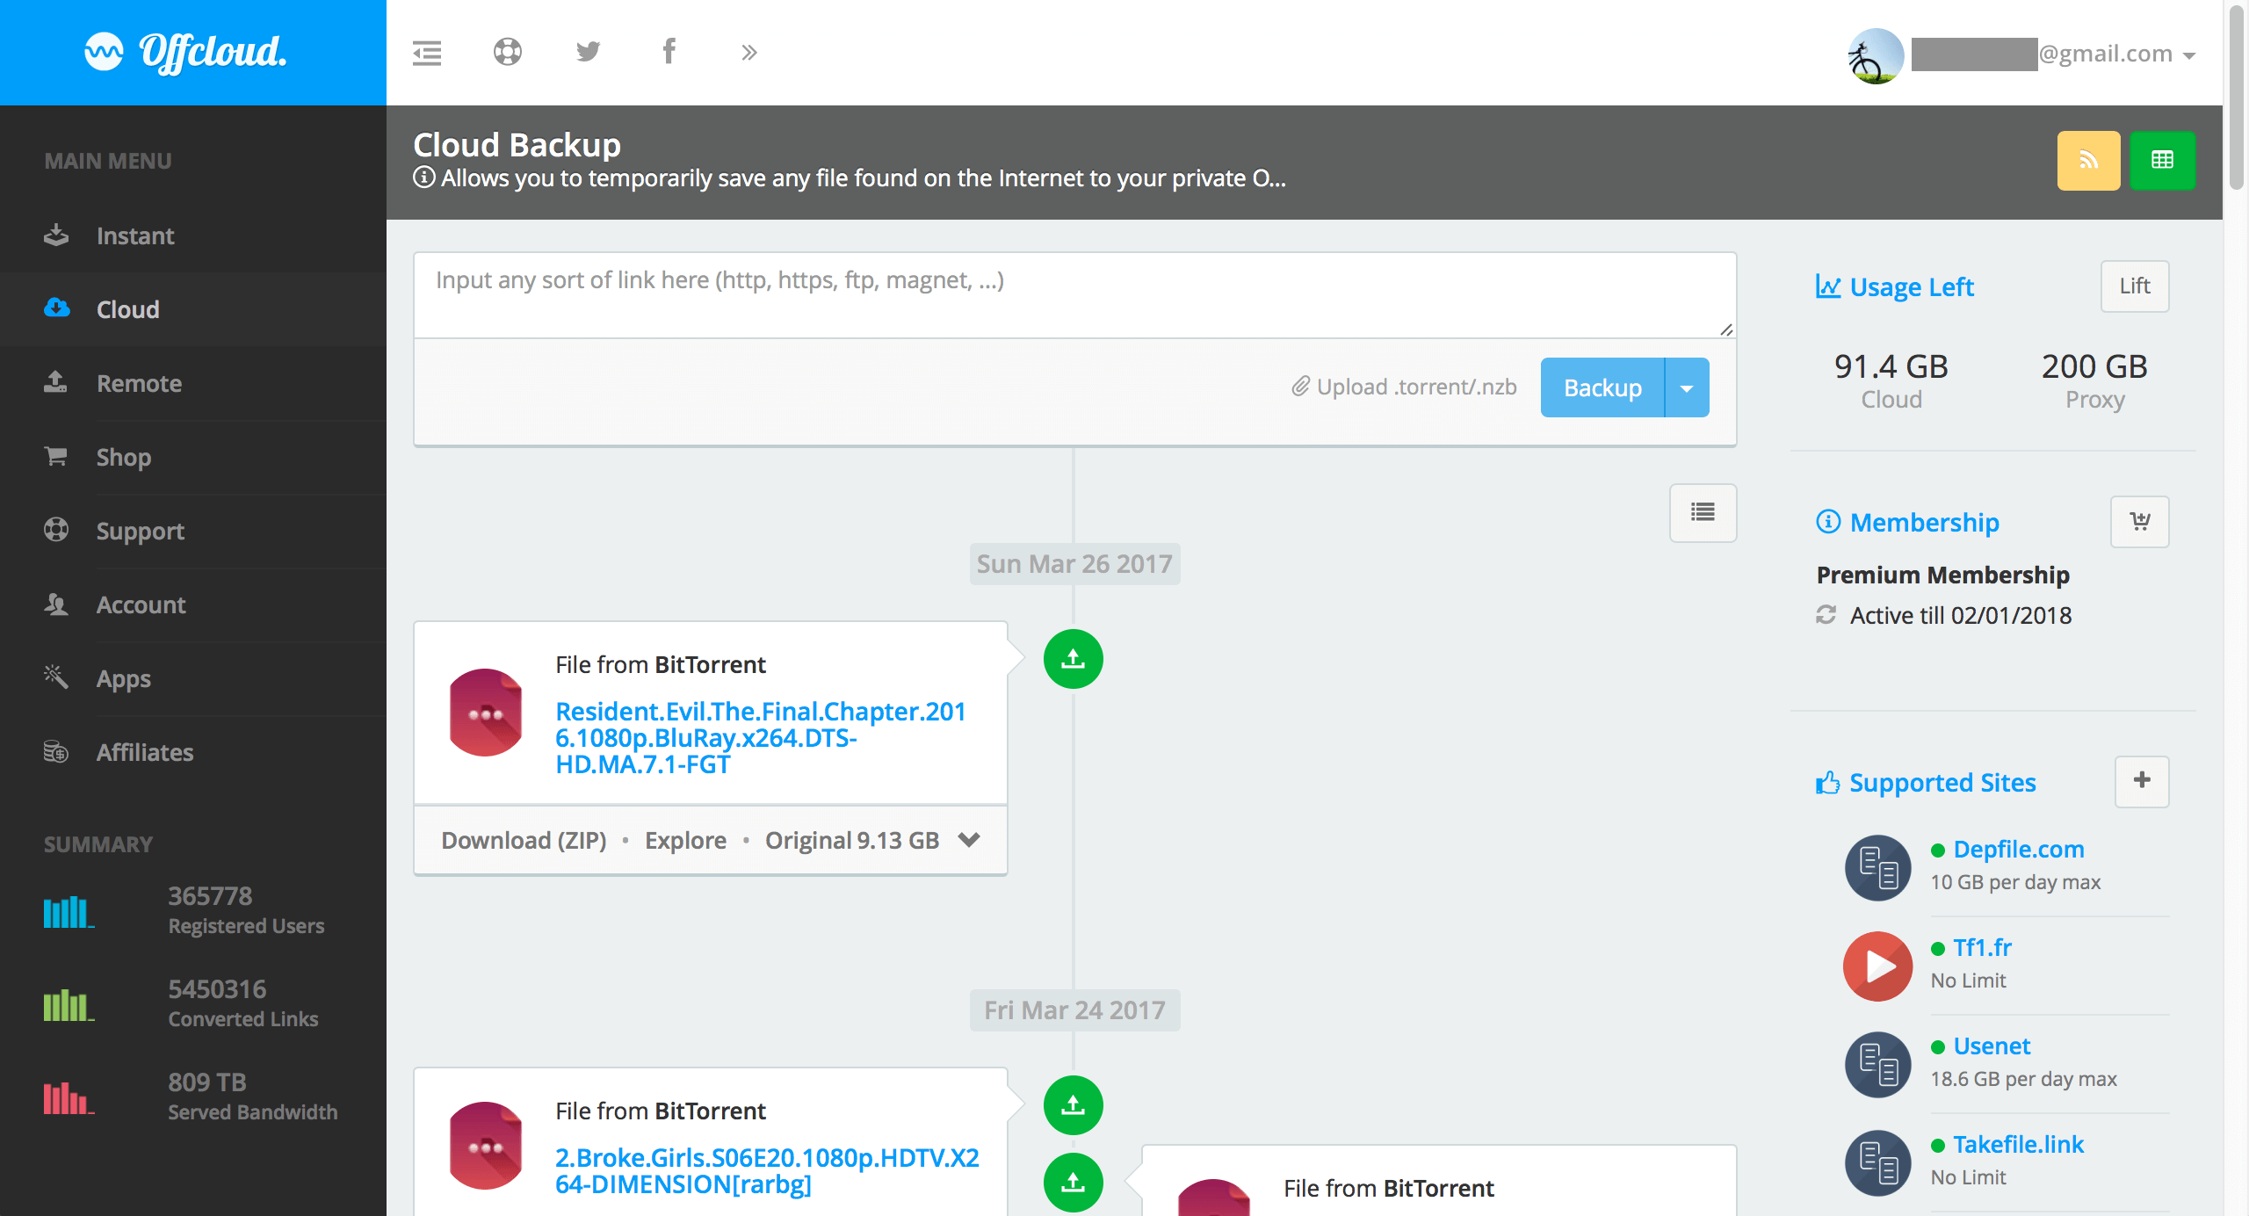Open the Facebook icon link

click(669, 53)
